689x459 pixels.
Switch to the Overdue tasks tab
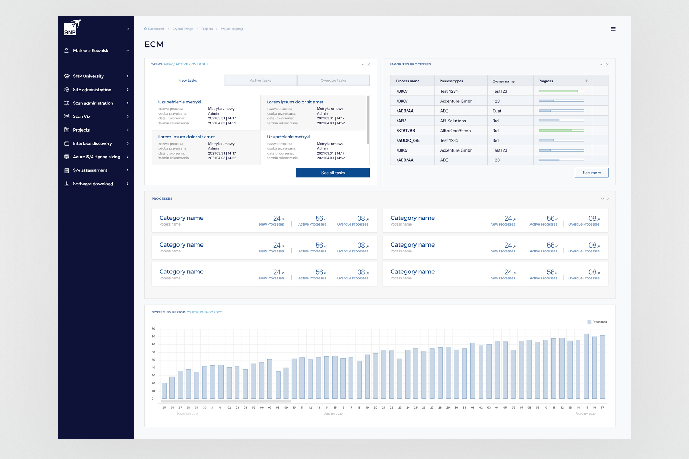333,80
